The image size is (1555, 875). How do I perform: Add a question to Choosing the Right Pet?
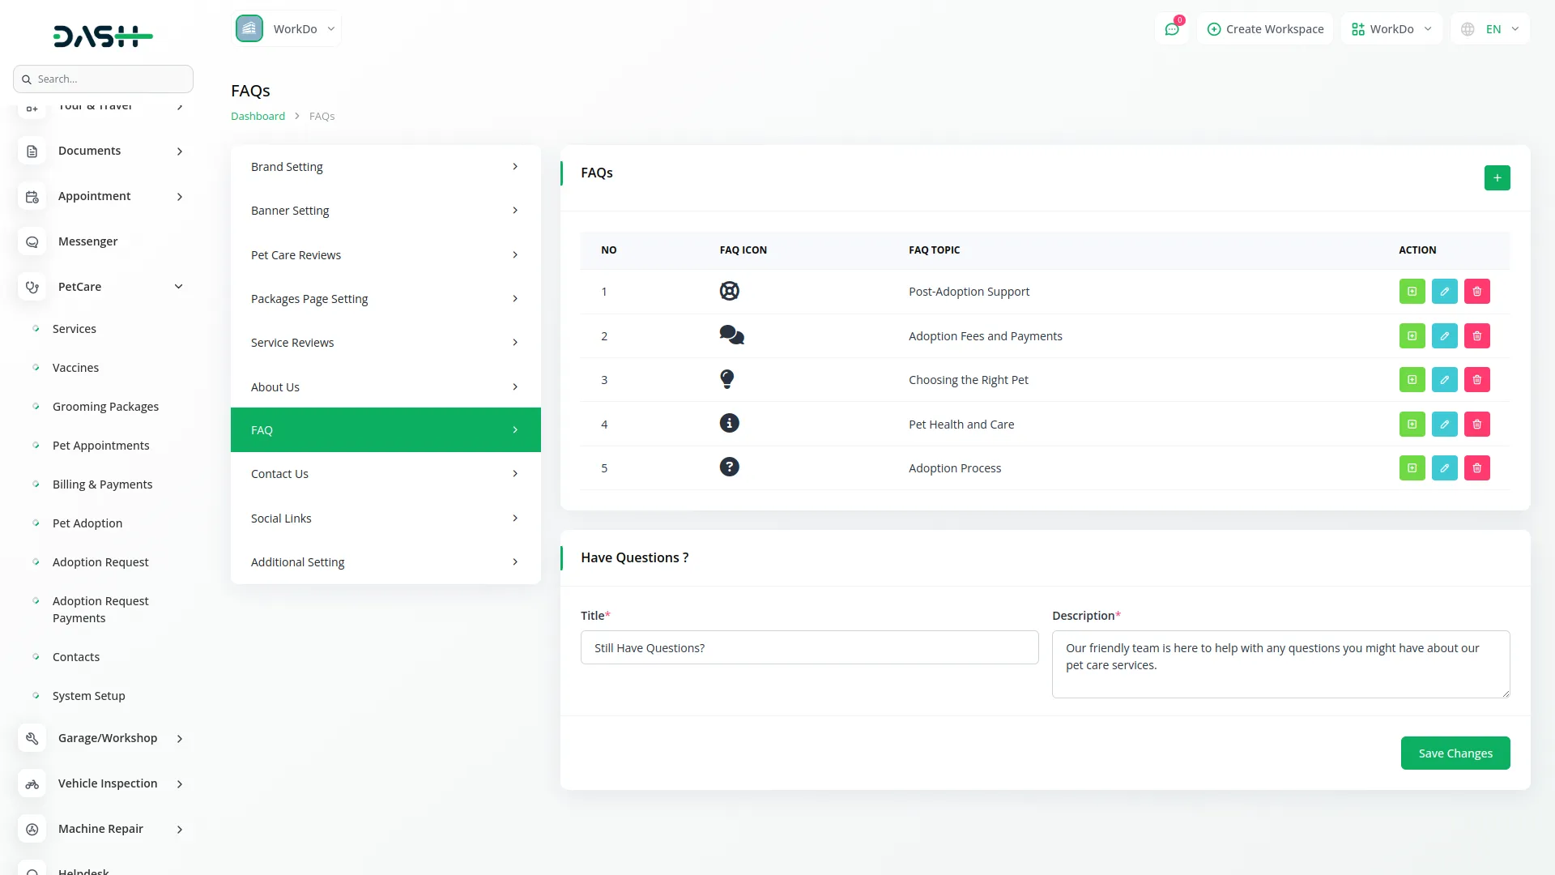1412,380
